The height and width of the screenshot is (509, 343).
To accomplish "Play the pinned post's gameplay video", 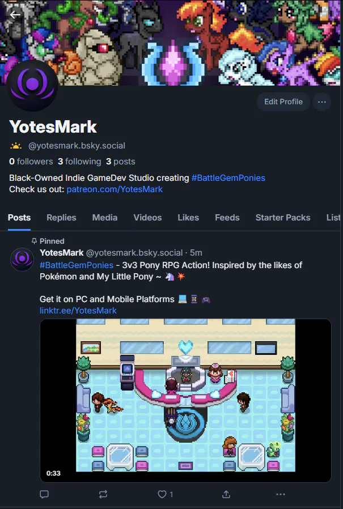I will (185, 401).
